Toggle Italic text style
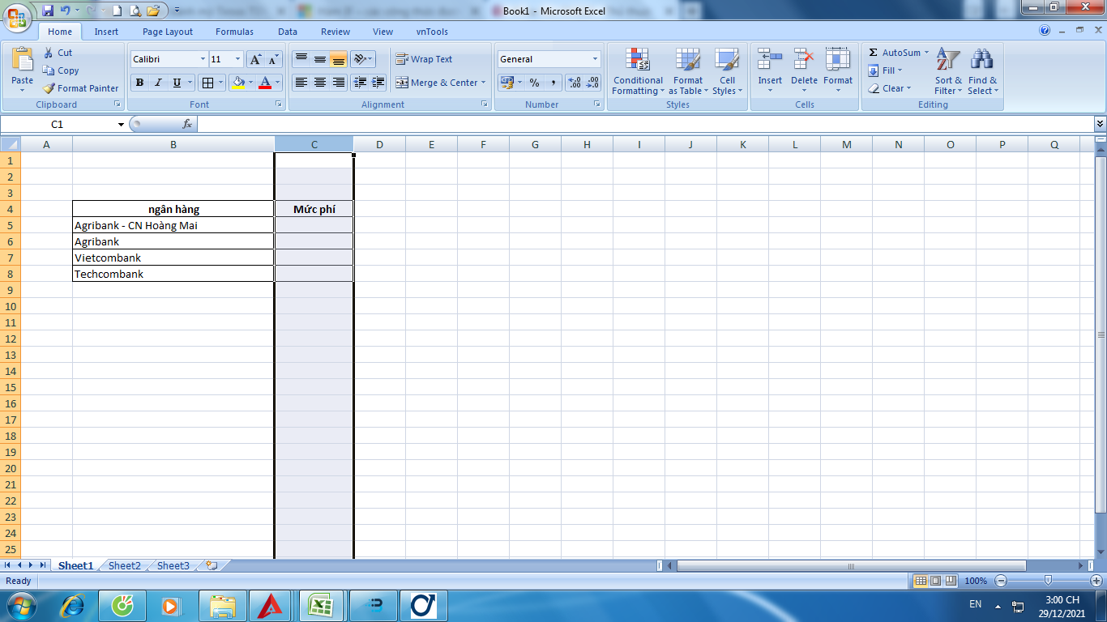1107x622 pixels. tap(158, 83)
